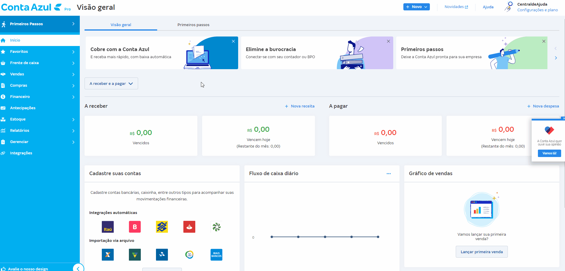Expand the Relatórios submenu chevron

[x=73, y=131]
